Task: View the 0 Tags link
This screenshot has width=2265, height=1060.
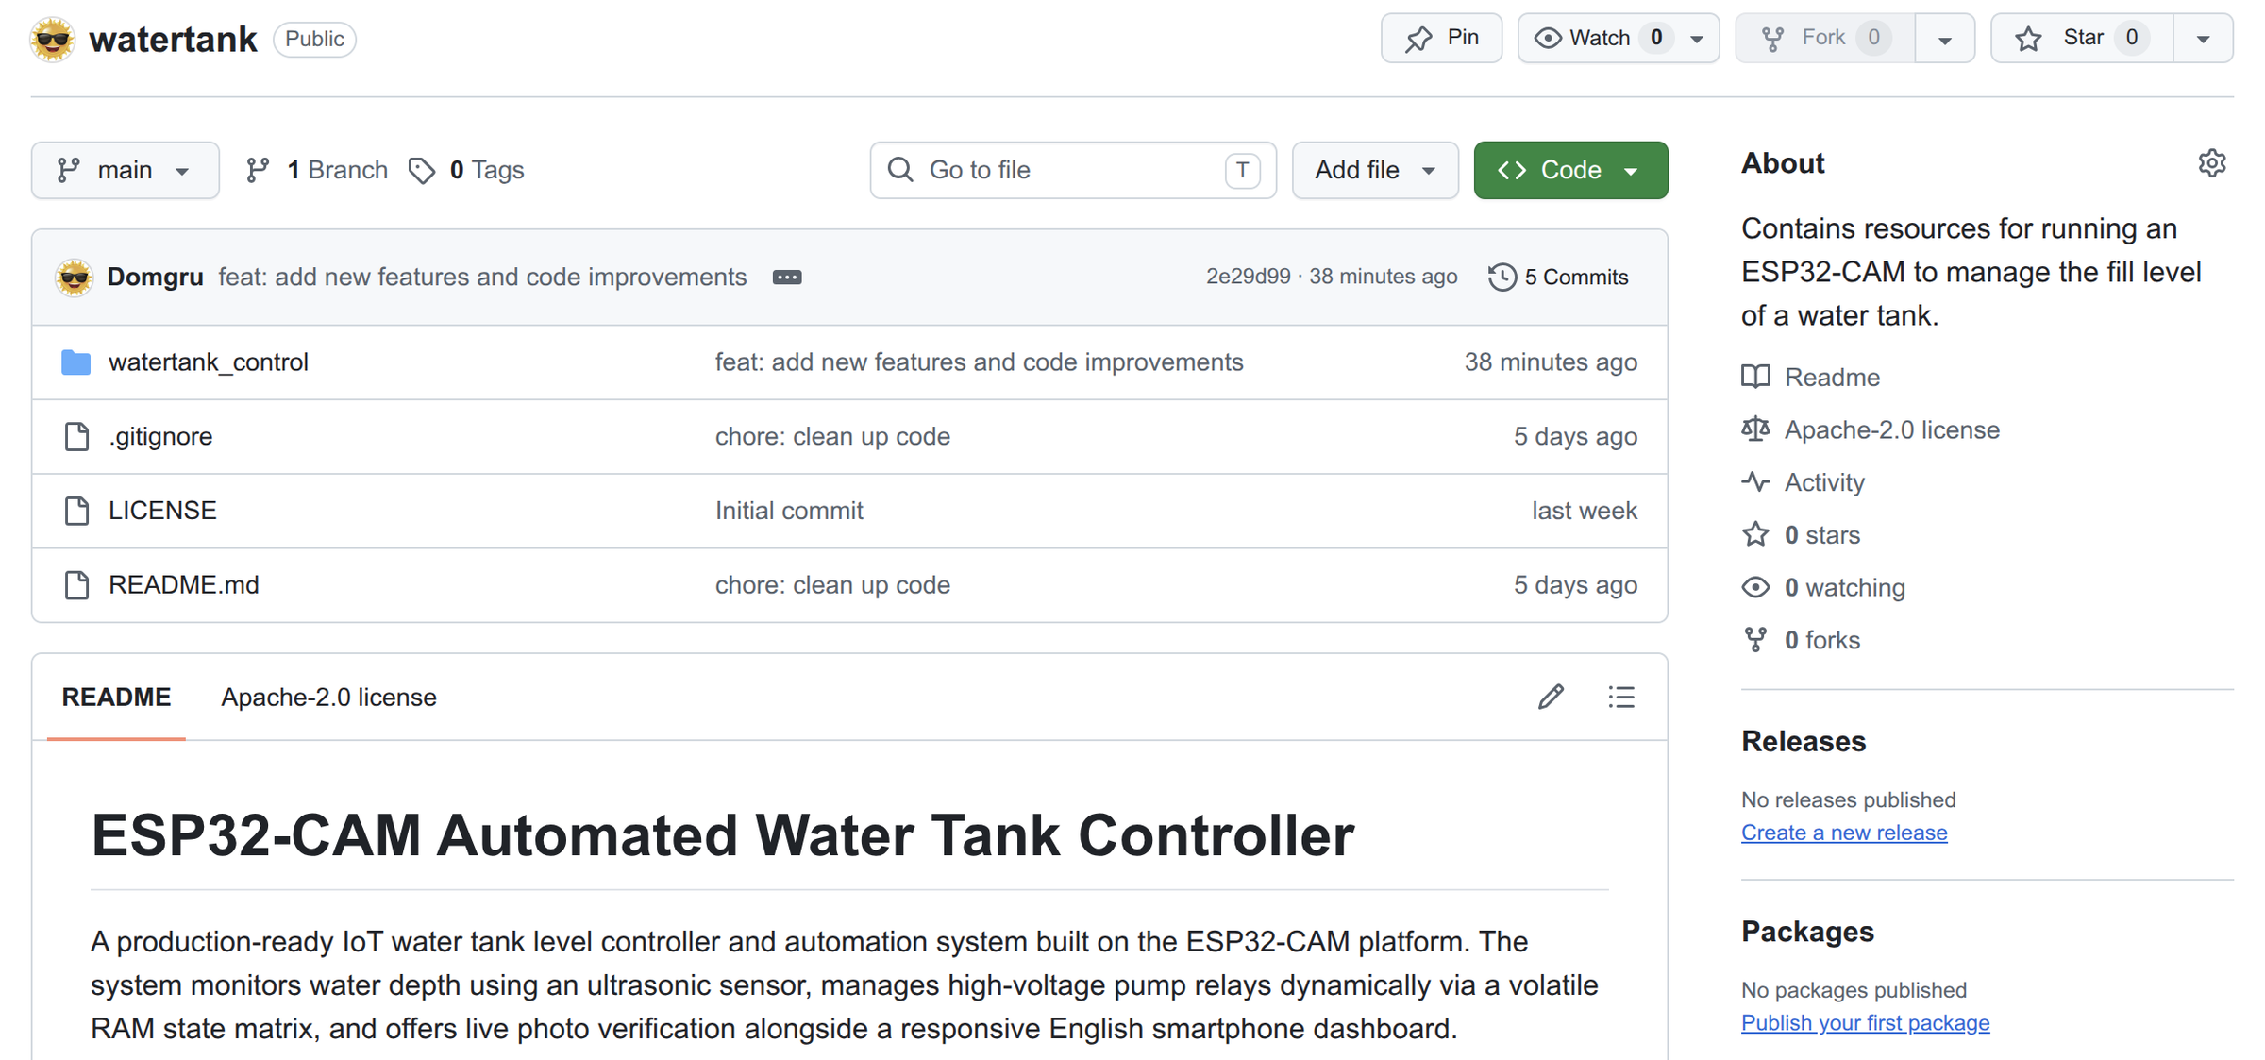Action: click(467, 170)
